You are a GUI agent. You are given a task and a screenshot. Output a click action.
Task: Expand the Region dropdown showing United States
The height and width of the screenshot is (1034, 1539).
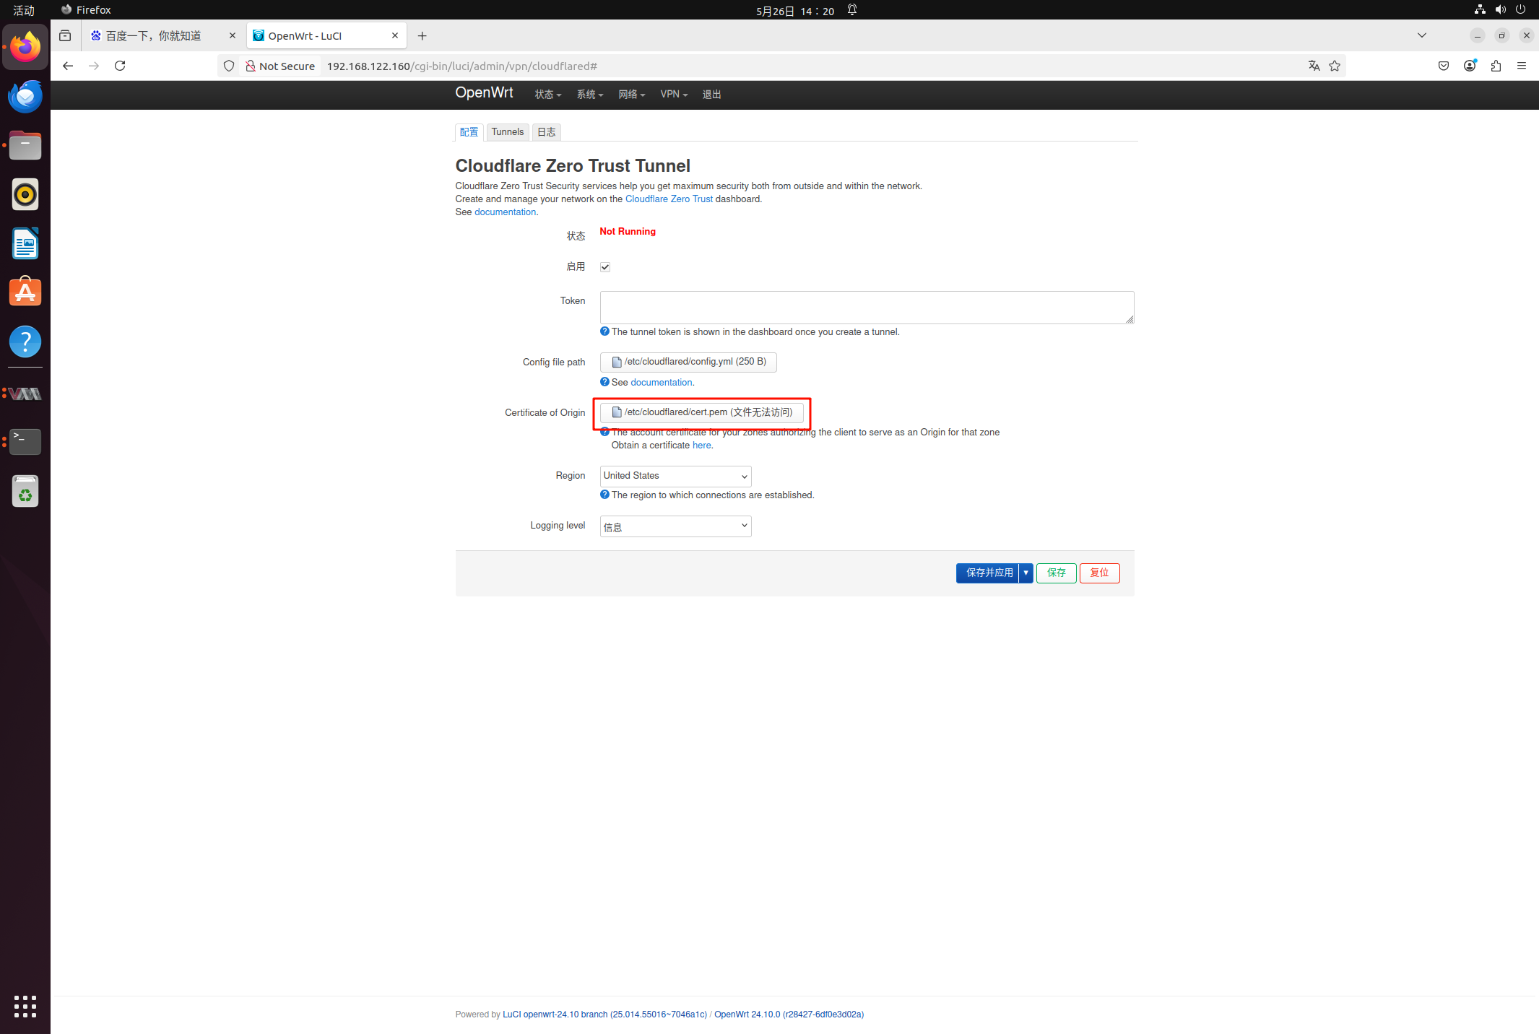[675, 476]
